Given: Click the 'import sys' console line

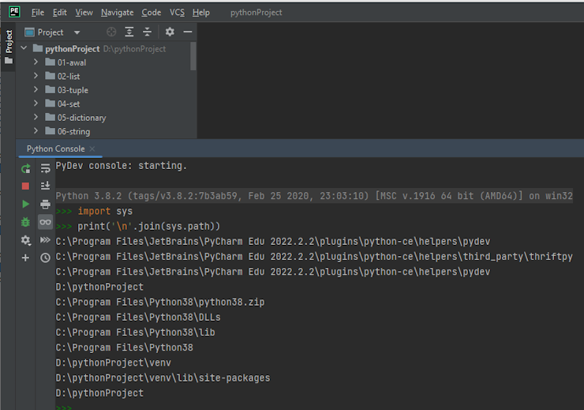Looking at the screenshot, I should 105,212.
